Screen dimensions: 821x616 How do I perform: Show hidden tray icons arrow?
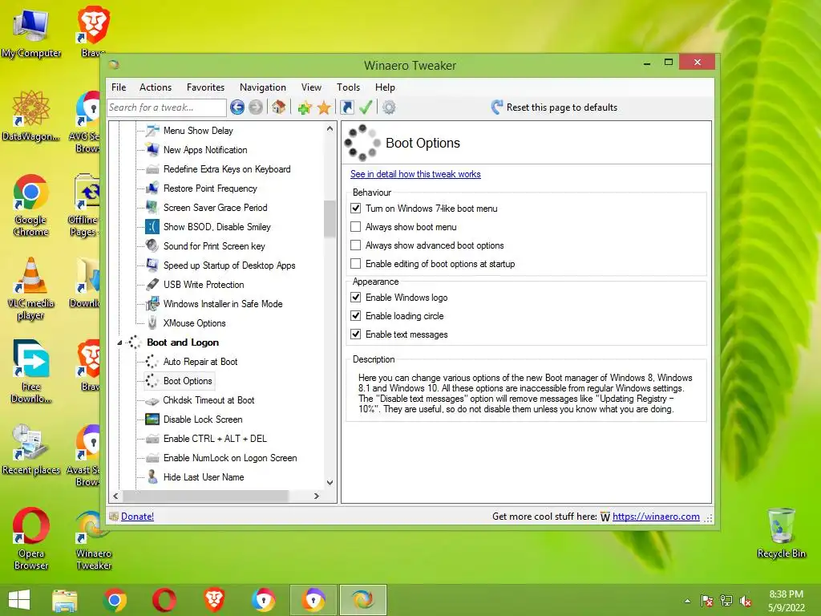[x=687, y=602]
